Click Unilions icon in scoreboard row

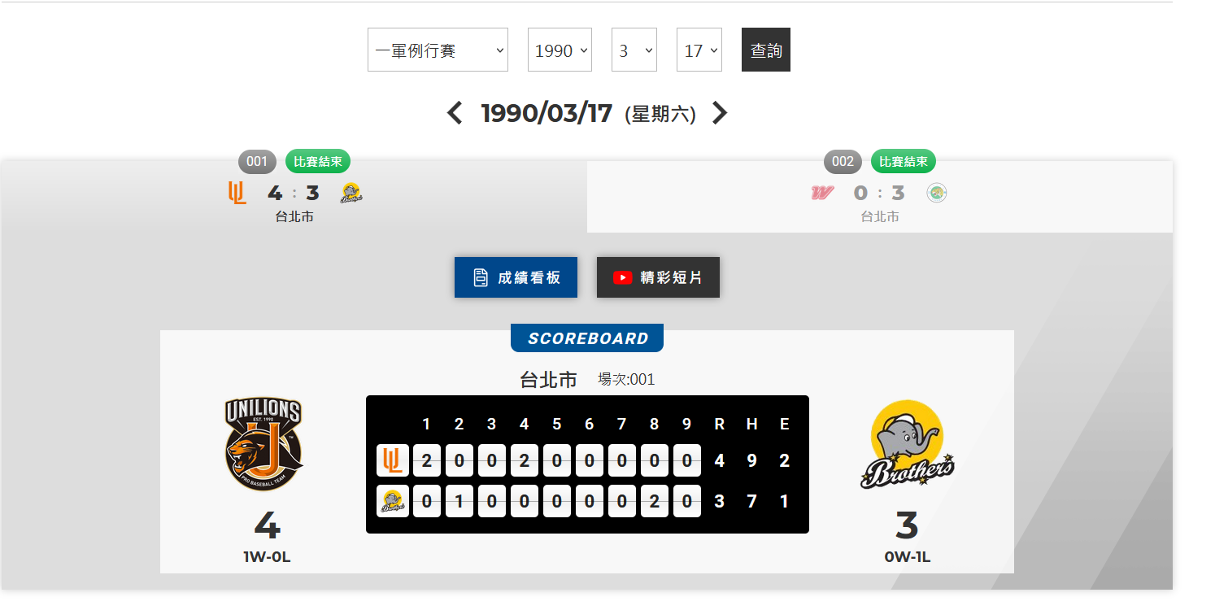coord(393,460)
